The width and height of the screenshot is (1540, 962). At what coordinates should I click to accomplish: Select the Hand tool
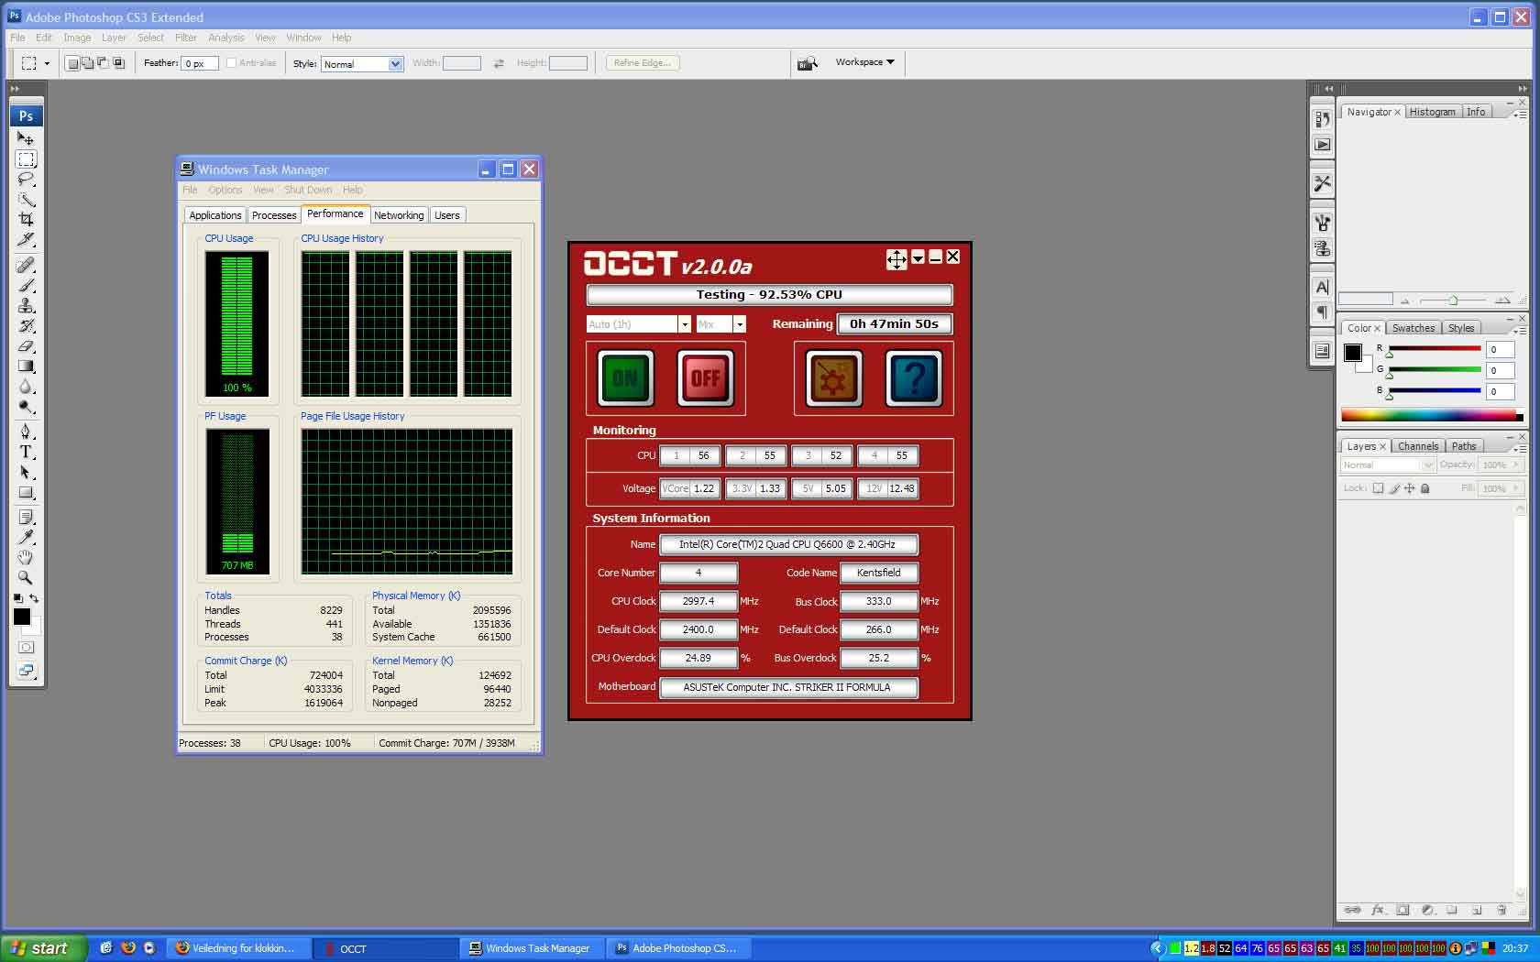(26, 557)
